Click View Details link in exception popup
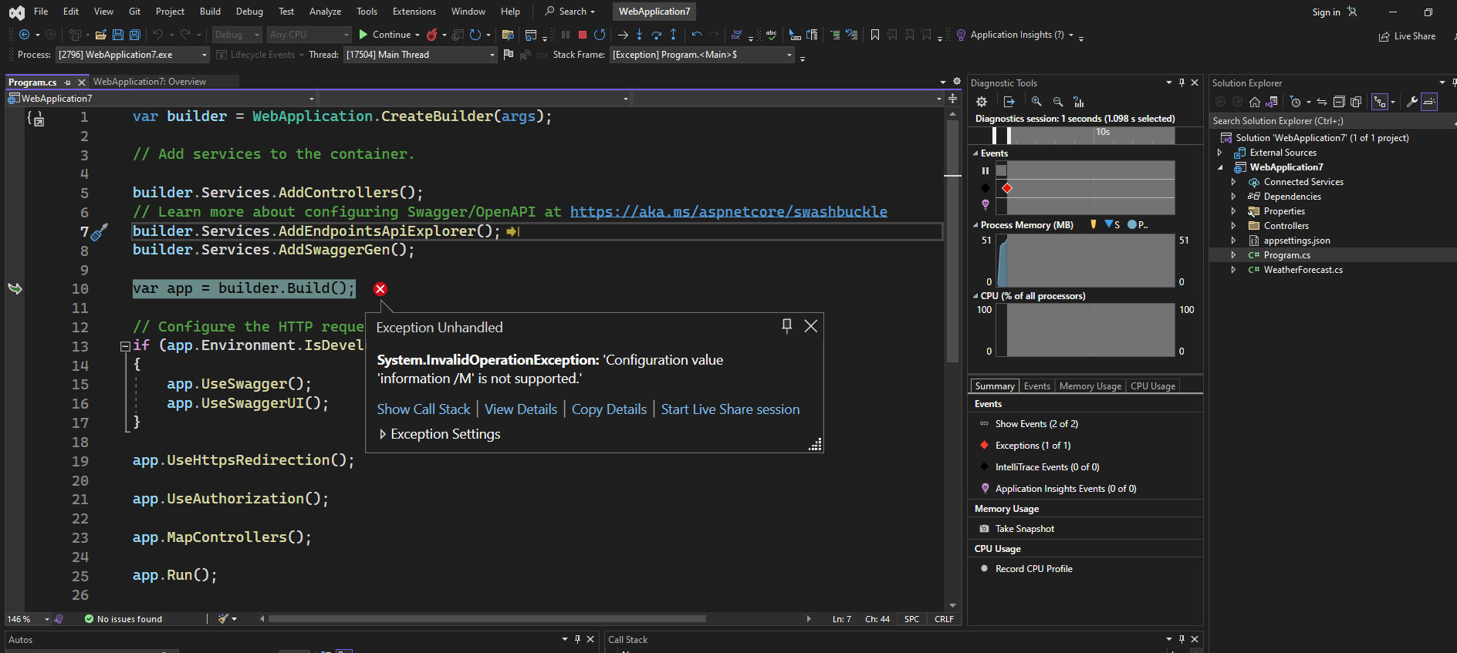Image resolution: width=1457 pixels, height=653 pixels. [x=521, y=409]
